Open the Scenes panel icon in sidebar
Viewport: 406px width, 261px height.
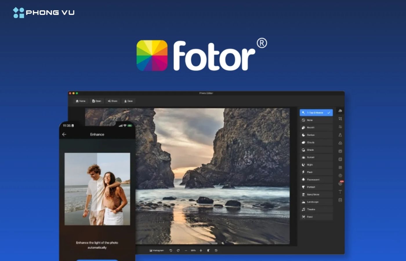(340, 111)
